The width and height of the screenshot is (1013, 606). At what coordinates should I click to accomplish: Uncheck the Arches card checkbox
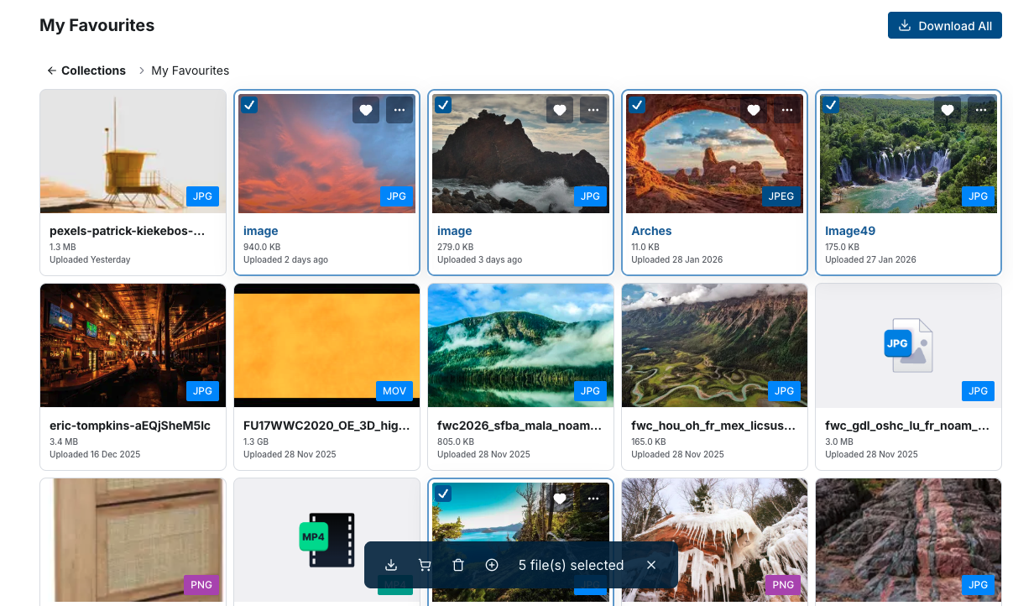tap(637, 105)
